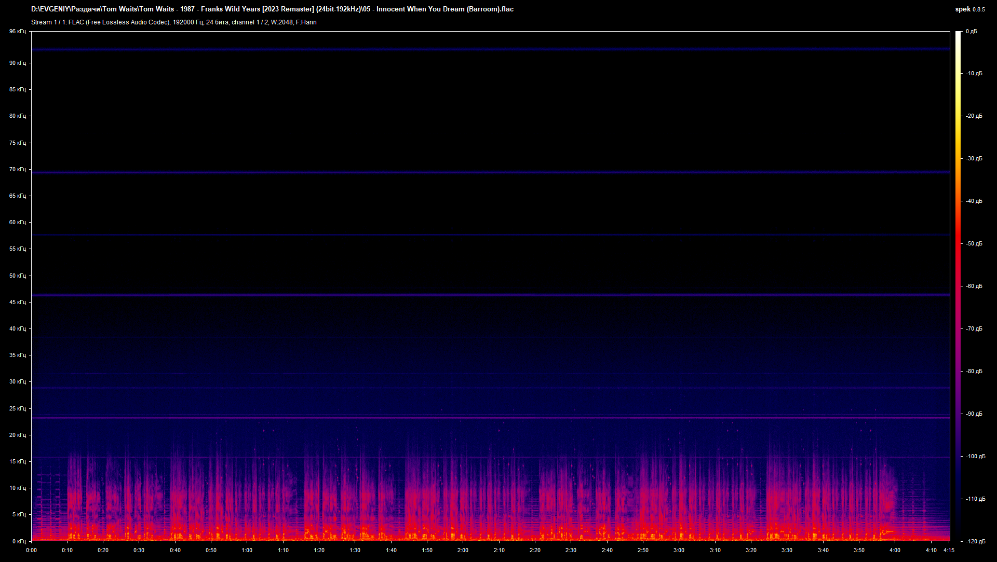
Task: Click the -50 дБ level scale label
Action: 974,244
